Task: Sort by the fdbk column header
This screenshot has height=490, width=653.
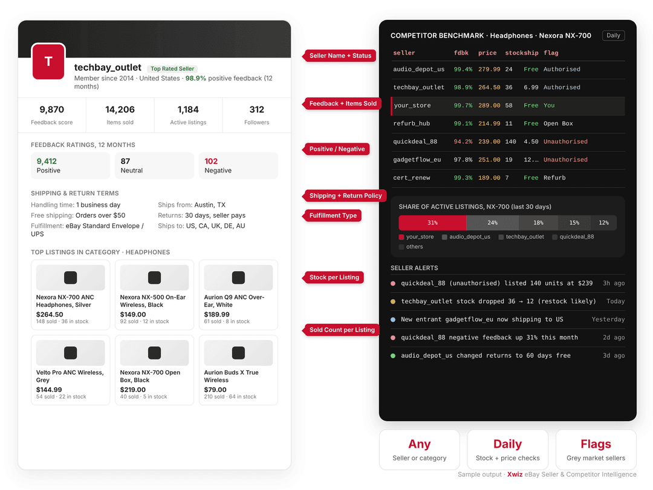Action: click(x=461, y=53)
